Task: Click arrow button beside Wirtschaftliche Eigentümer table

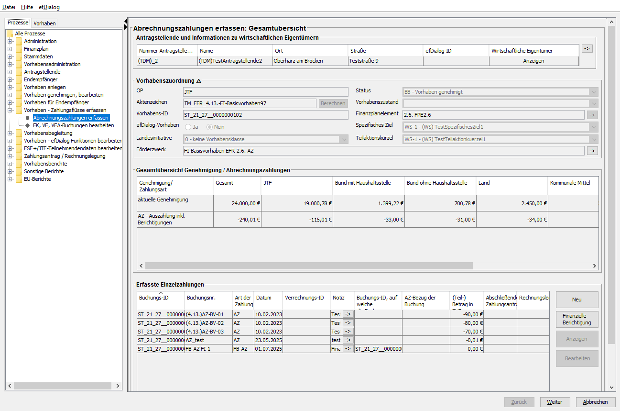Action: tap(587, 48)
